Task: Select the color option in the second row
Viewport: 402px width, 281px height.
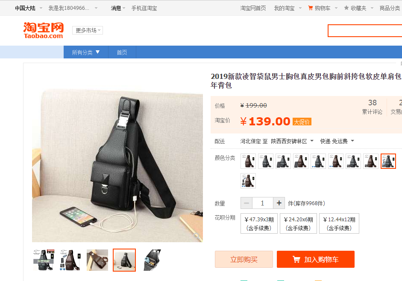Action: click(x=248, y=181)
